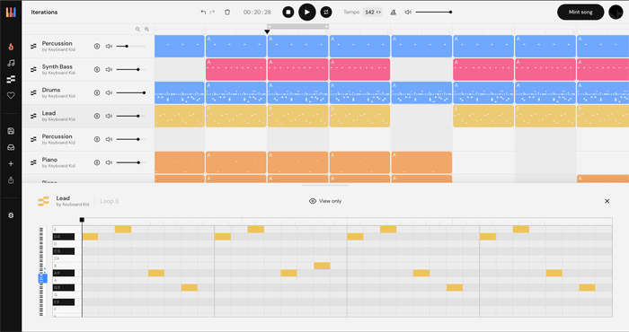Click the Mint song button
The height and width of the screenshot is (332, 629).
tap(580, 12)
